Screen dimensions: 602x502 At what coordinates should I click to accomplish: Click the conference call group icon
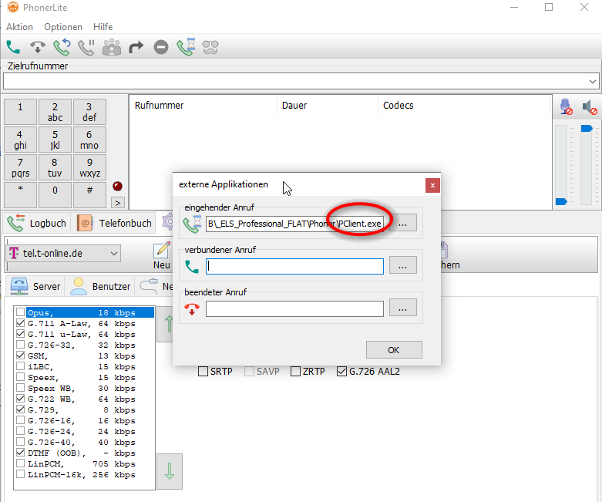(112, 47)
